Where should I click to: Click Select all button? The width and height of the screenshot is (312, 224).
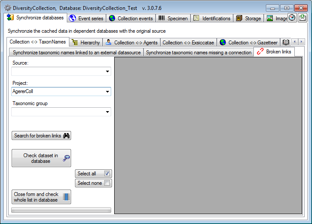click(94, 174)
